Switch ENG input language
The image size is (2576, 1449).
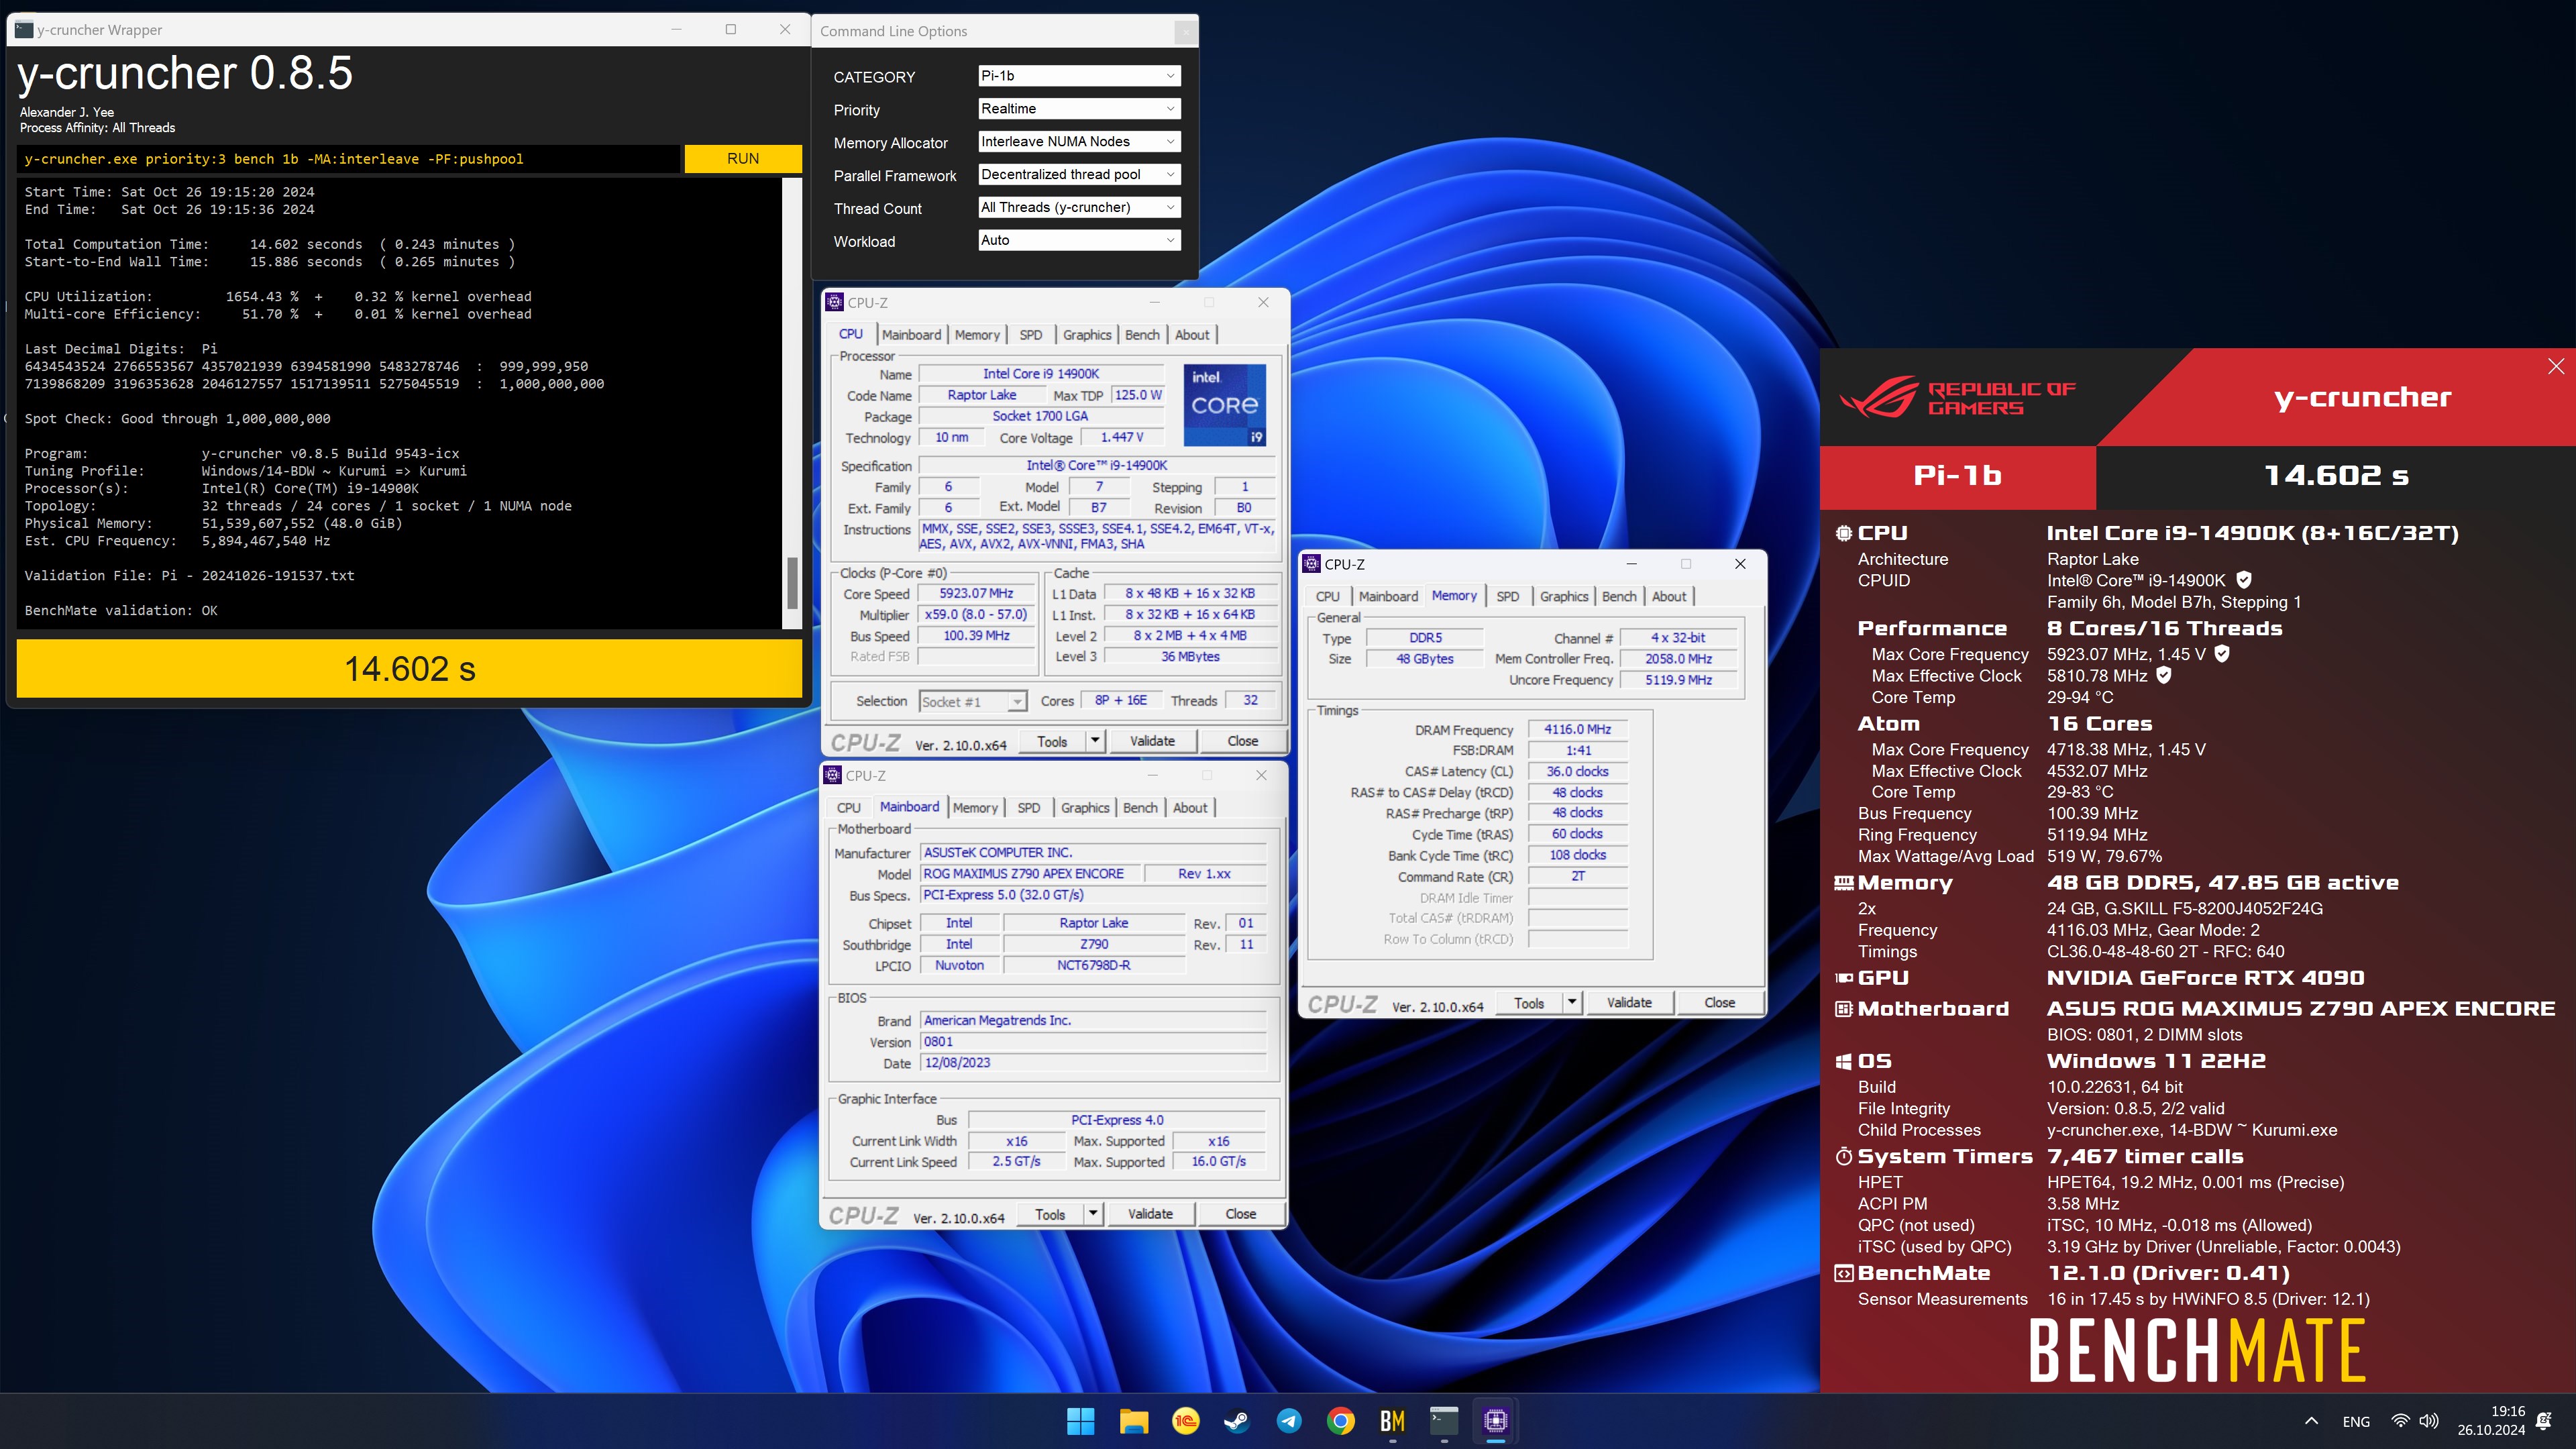click(2356, 1421)
